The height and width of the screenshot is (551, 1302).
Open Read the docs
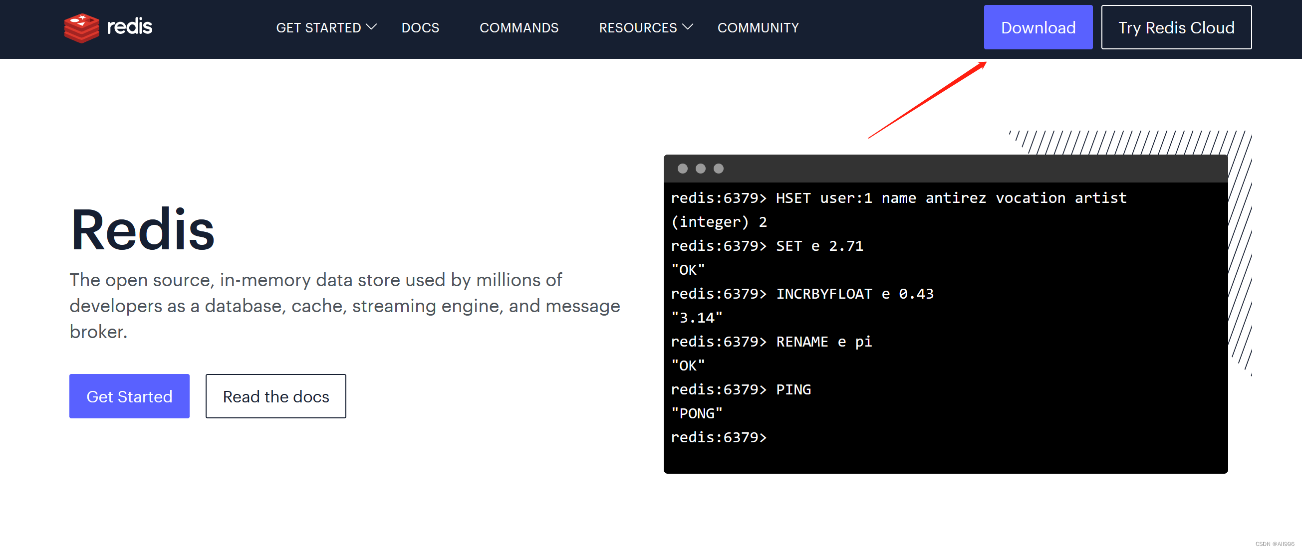pyautogui.click(x=275, y=396)
